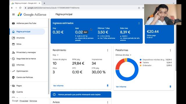Screen dimensions: 186x104
Task: Click the home icon for Página principal
Action: pos(13,32)
